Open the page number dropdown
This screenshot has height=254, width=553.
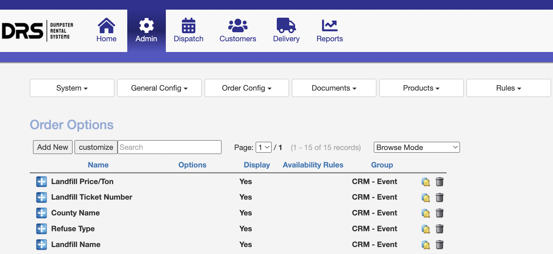point(263,147)
